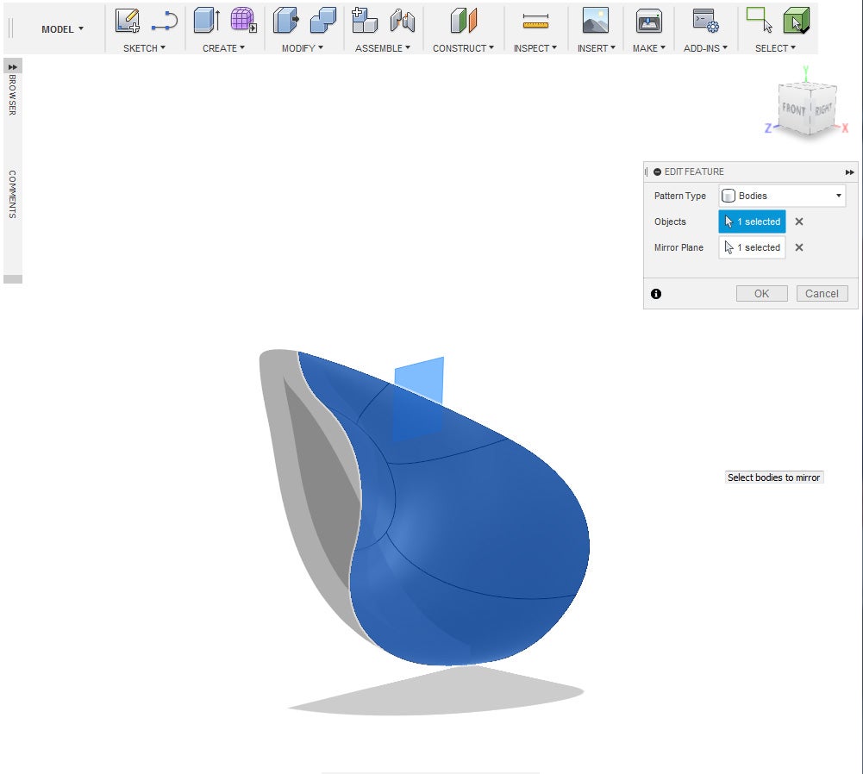Open the COMMENTS side panel tab
This screenshot has width=863, height=774.
tap(13, 194)
